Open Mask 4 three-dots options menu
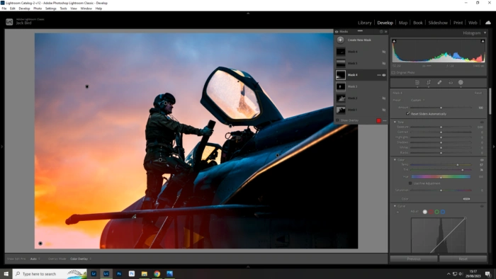Viewport: 496px width, 279px height. click(378, 75)
